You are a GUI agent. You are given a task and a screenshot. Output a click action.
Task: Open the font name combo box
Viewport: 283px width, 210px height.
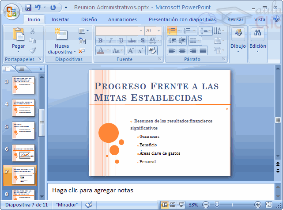pyautogui.click(x=120, y=31)
